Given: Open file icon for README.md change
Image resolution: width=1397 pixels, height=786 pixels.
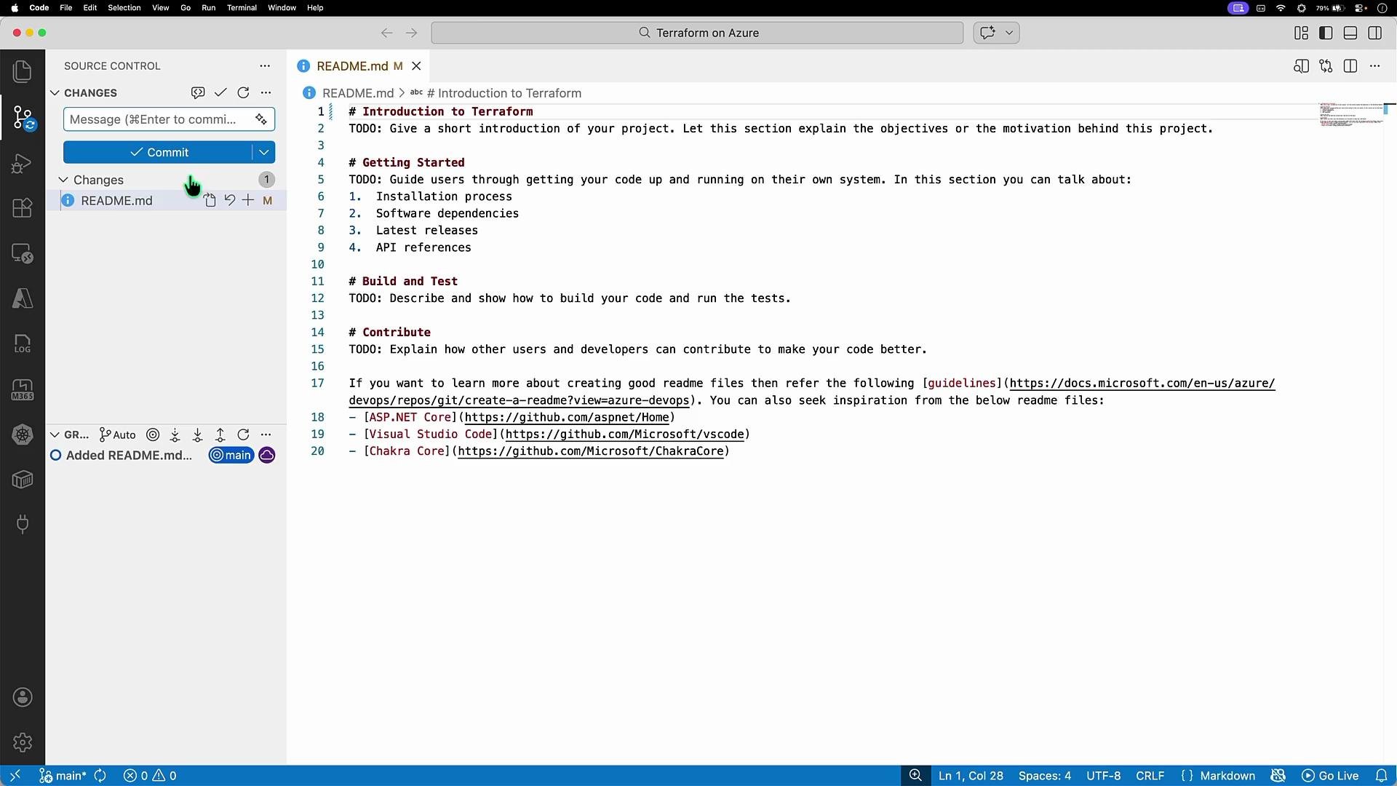Looking at the screenshot, I should tap(210, 200).
